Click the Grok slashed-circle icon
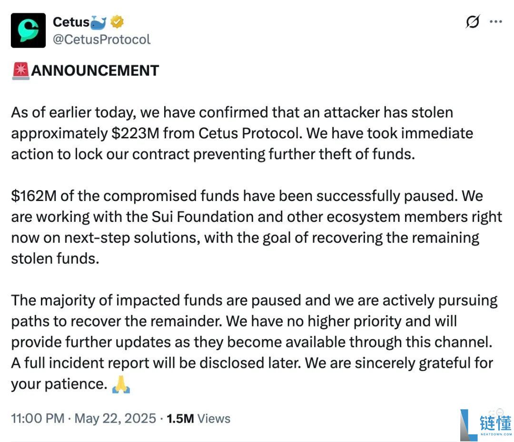The height and width of the screenshot is (442, 514). (473, 21)
